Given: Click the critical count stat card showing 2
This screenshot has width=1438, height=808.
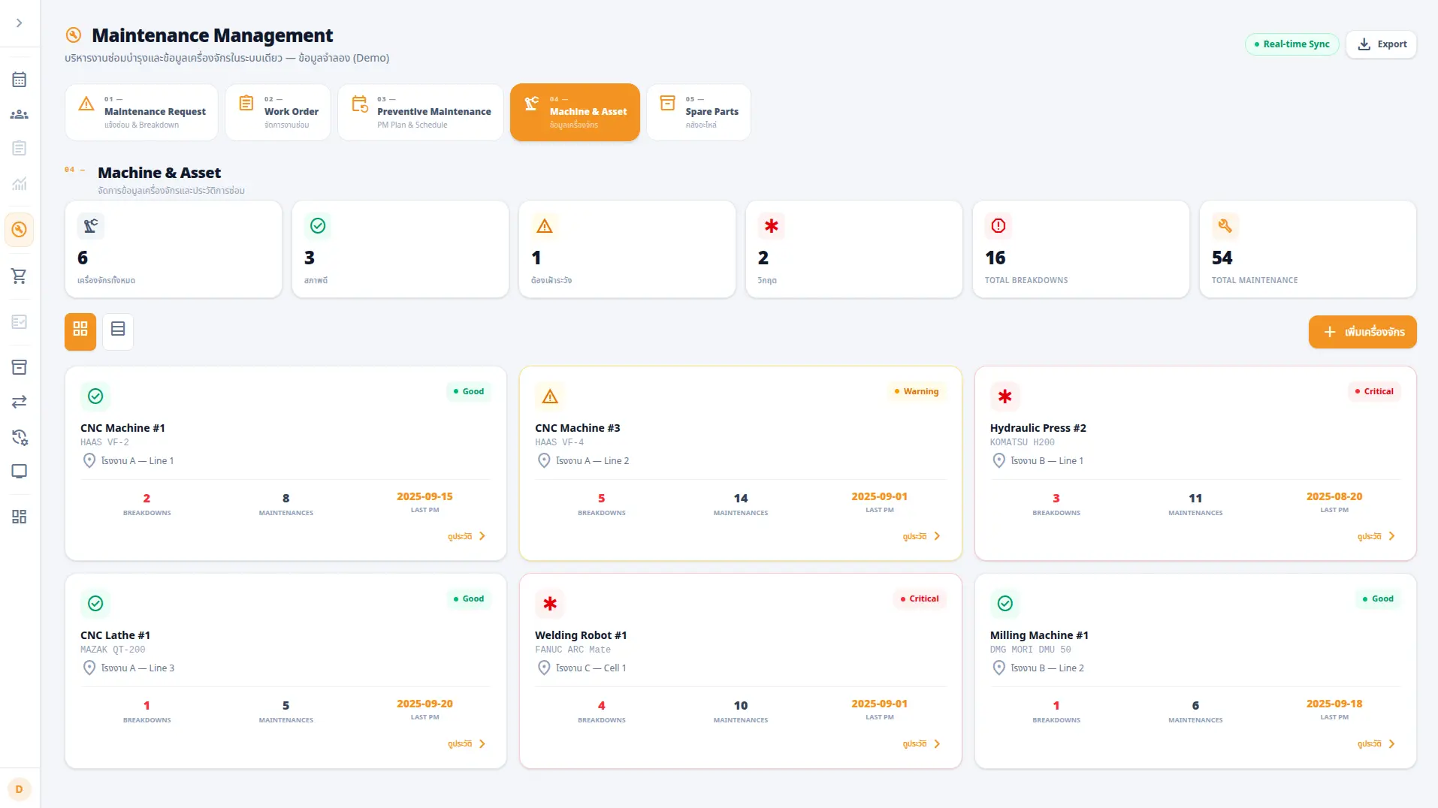Looking at the screenshot, I should point(854,249).
